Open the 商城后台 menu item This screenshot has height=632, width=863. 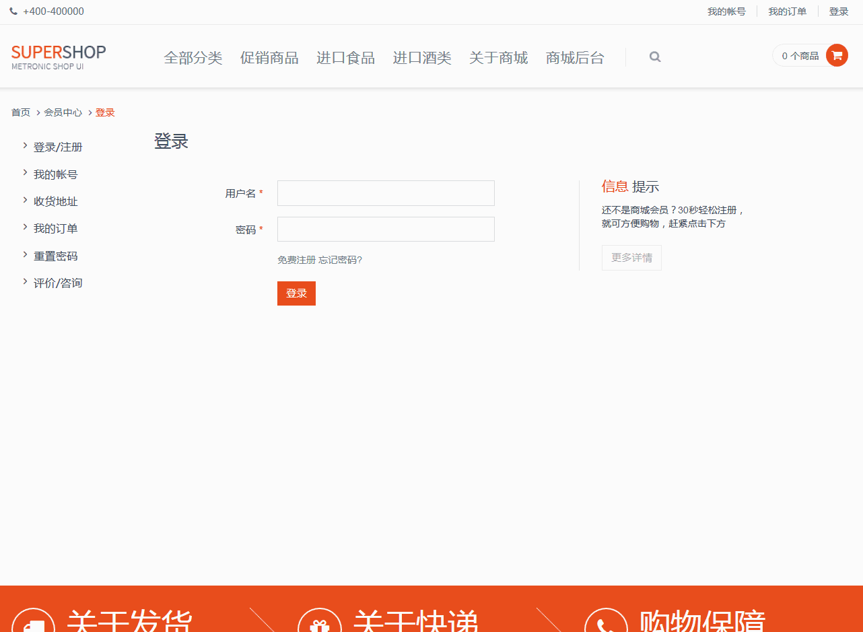[575, 58]
